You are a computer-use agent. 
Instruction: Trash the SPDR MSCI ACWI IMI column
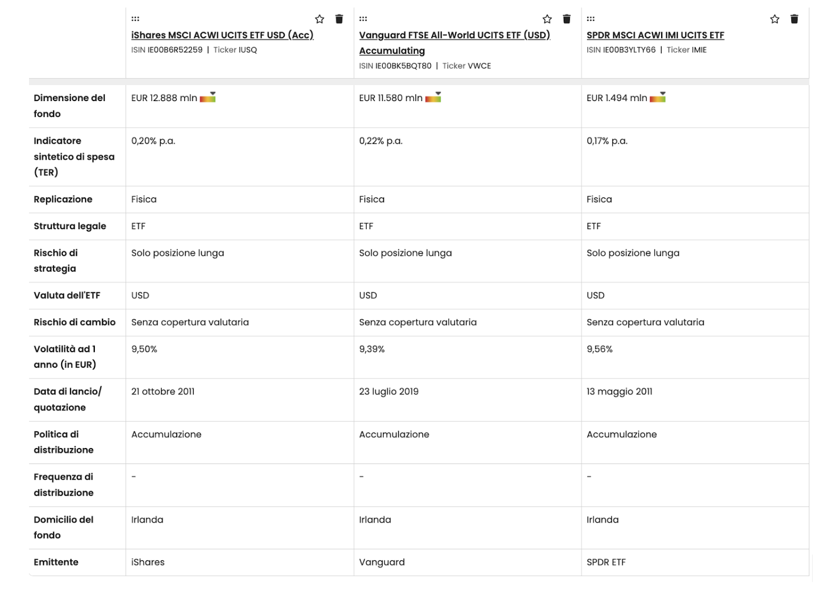pos(794,19)
